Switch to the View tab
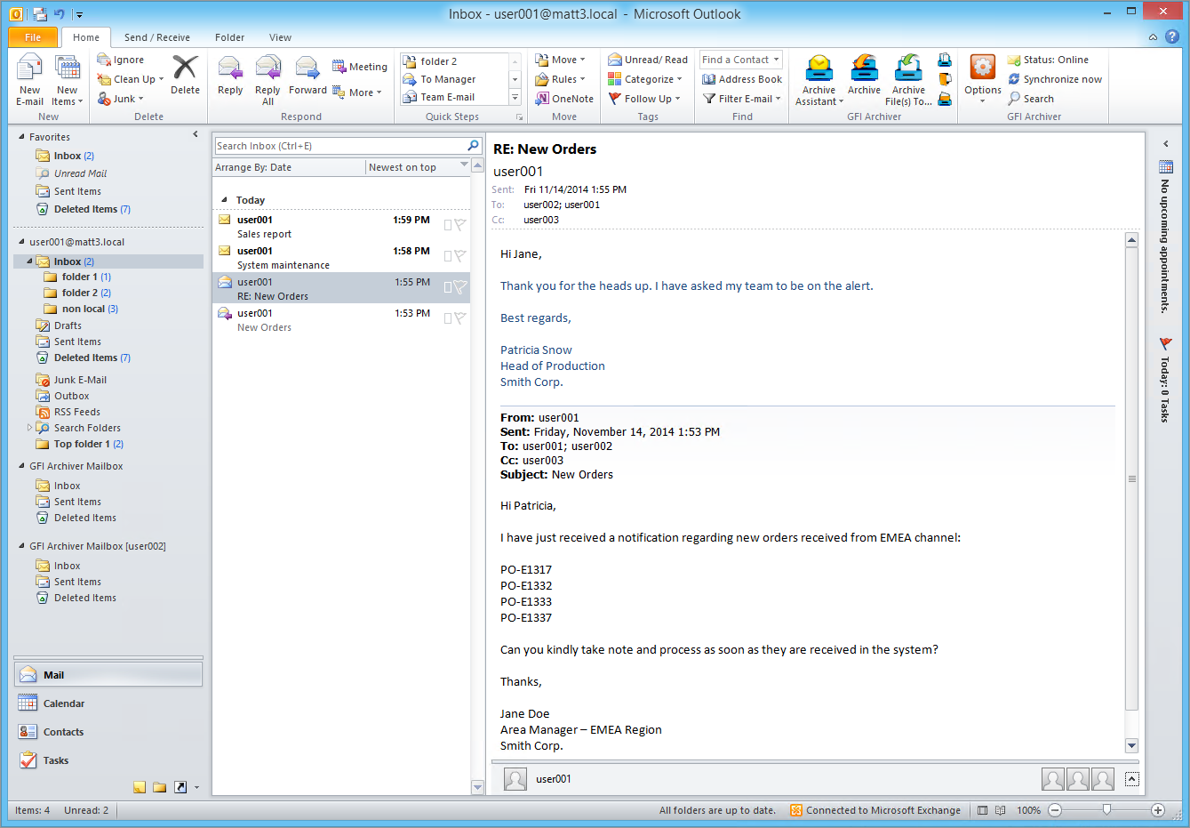Viewport: 1190px width, 828px height. coord(280,37)
